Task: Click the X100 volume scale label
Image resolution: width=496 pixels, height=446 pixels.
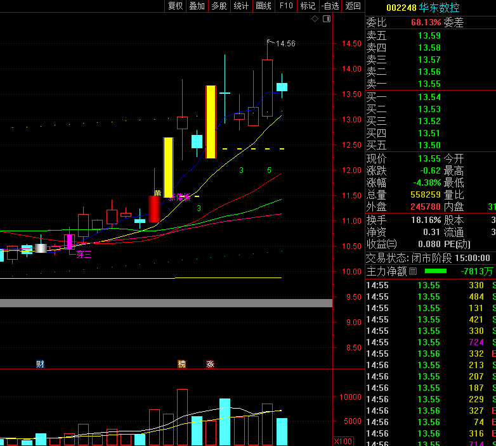Action: (x=343, y=442)
